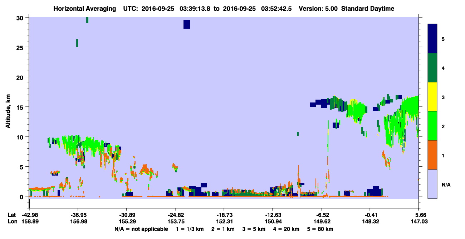The image size is (465, 239).
Task: Click the longitude value 148.32
Action: [370, 222]
